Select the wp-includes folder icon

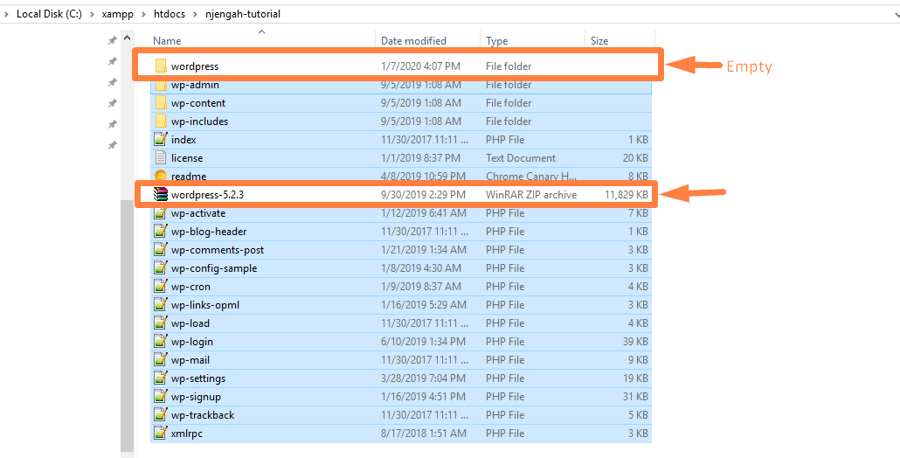161,121
